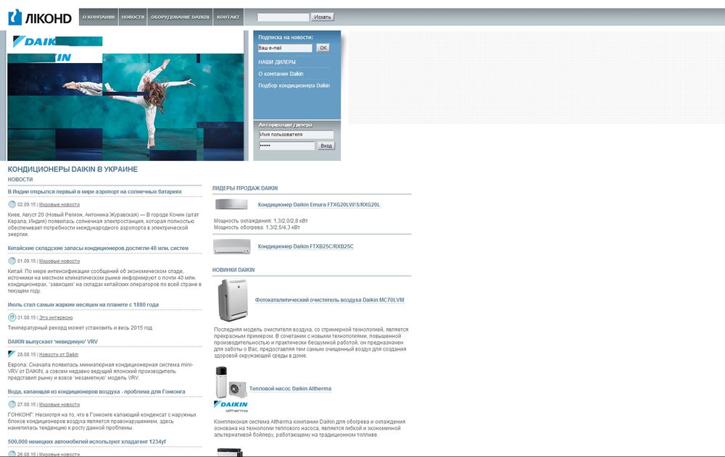Select the НОВИНКИ DAIKIN heading
725x457 pixels.
coord(233,270)
